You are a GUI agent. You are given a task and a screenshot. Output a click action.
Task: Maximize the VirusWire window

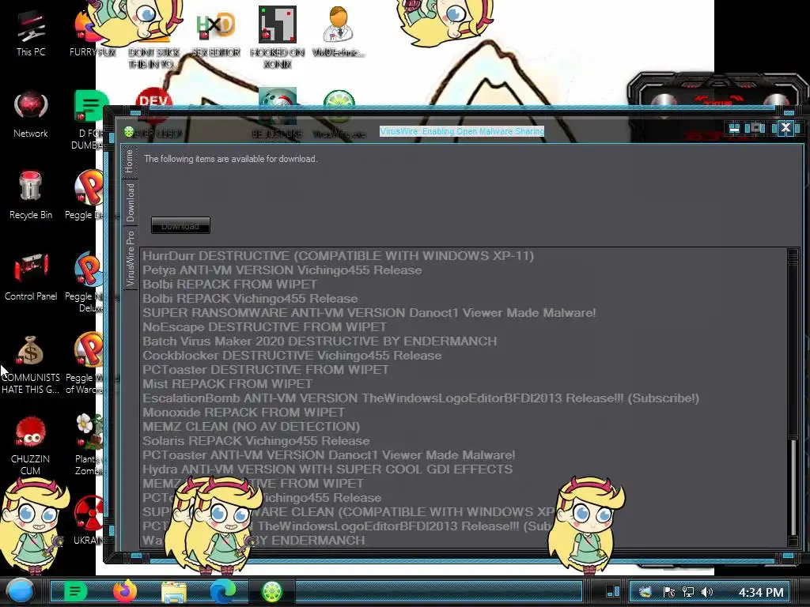tap(757, 127)
